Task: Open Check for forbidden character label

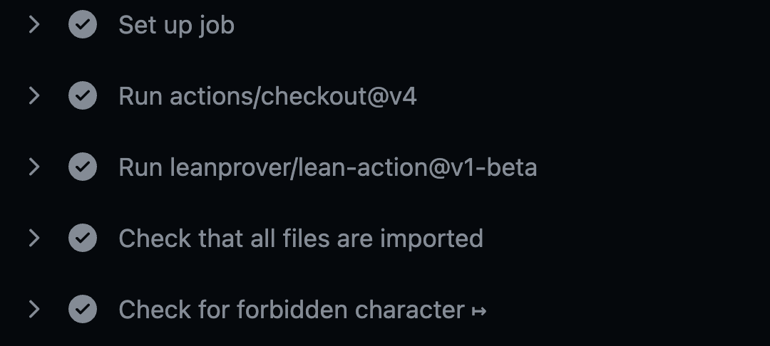Action: pyautogui.click(x=302, y=310)
